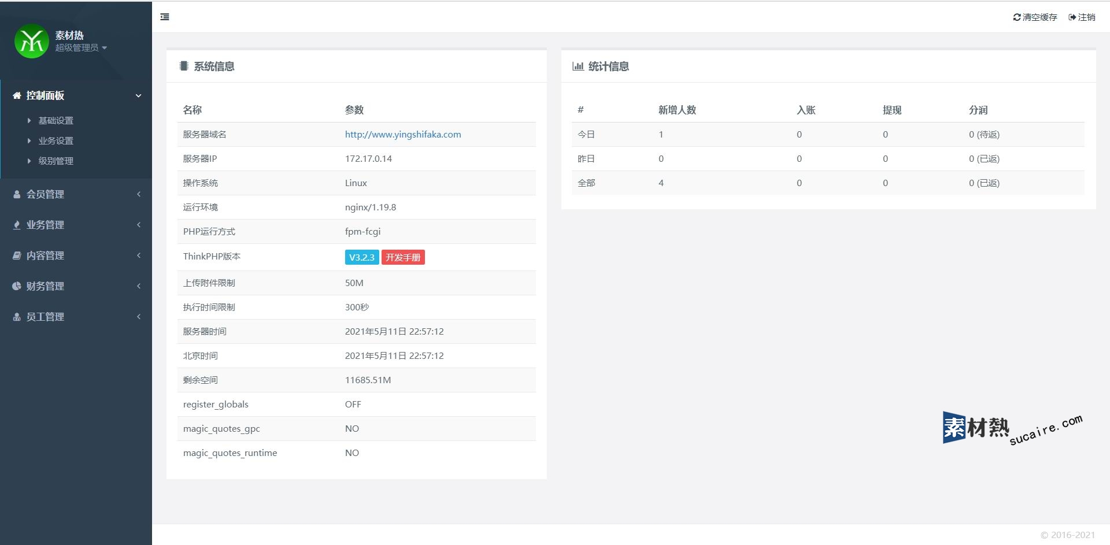Click the 全部 row label in statistics
Screen dimensions: 1110x545
[x=586, y=183]
